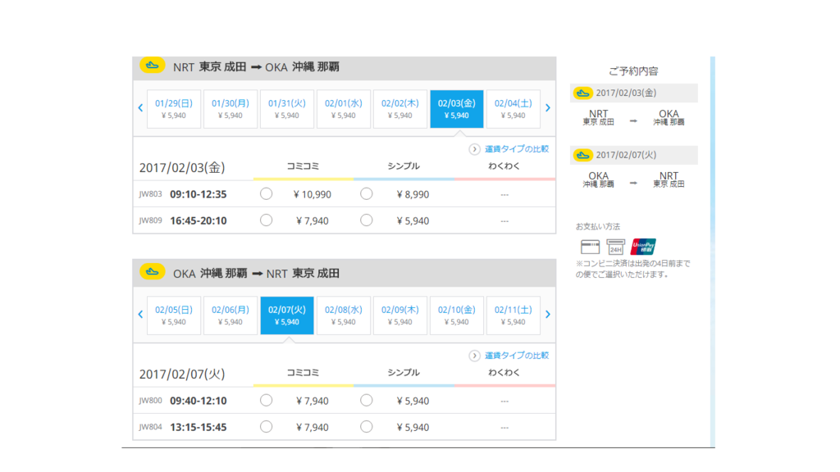Show later outbound dates with right chevron

point(547,108)
